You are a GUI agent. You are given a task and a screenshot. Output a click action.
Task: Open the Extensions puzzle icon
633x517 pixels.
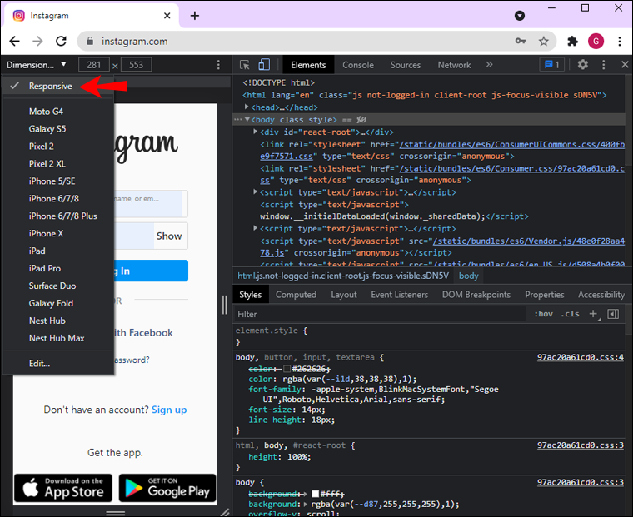click(572, 41)
